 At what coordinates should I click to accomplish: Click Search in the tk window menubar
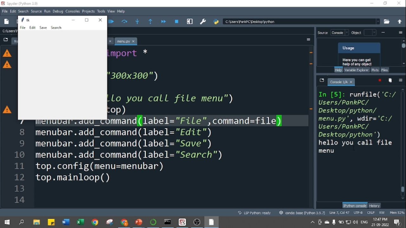(56, 28)
